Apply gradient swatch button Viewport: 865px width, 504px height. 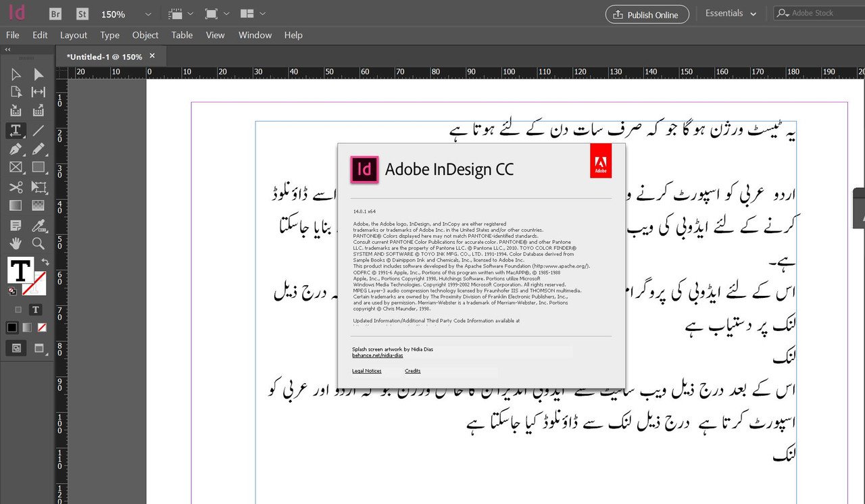(27, 327)
